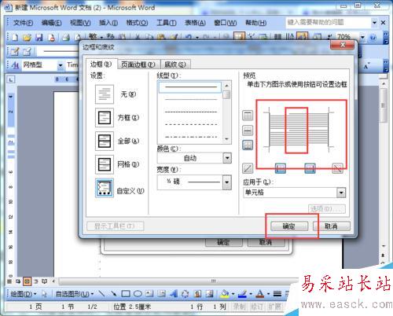Click the Save floppy disk icon
This screenshot has width=393, height=316.
(39, 38)
